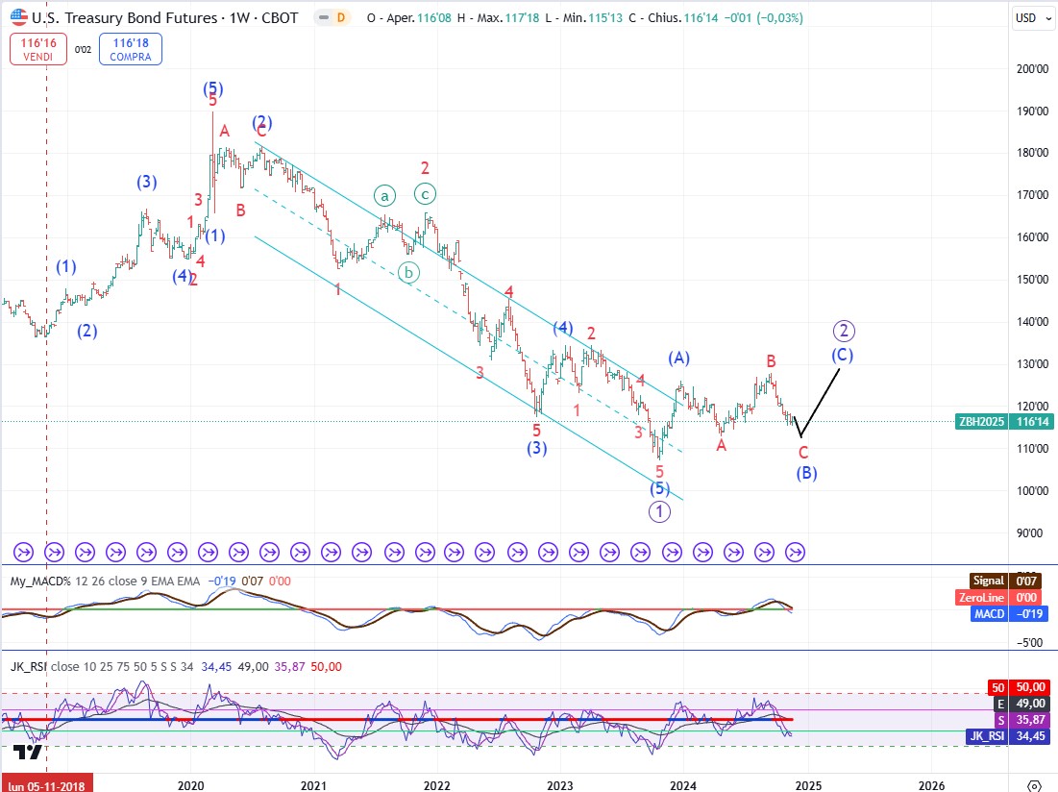Select the blue (C) wave label
This screenshot has height=792, width=1058.
842,355
